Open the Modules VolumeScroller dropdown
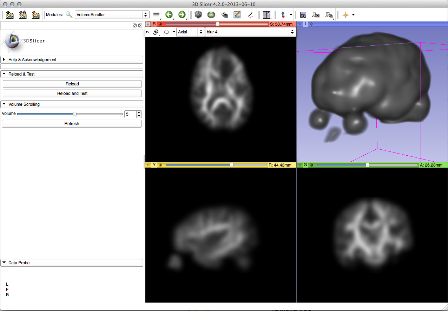The height and width of the screenshot is (311, 448). click(112, 15)
